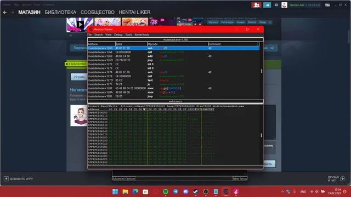The height and width of the screenshot is (197, 351).
Task: Click the Memory Viewer app icon in title bar
Action: (x=91, y=29)
